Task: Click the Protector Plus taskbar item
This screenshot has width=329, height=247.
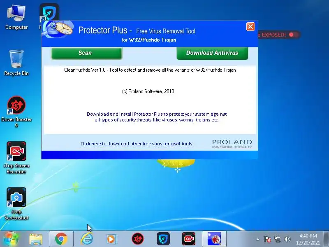Action: 214,239
